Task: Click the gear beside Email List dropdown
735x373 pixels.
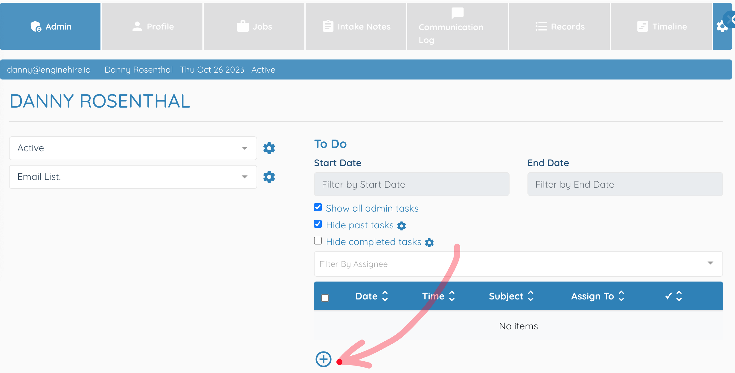Action: (269, 177)
